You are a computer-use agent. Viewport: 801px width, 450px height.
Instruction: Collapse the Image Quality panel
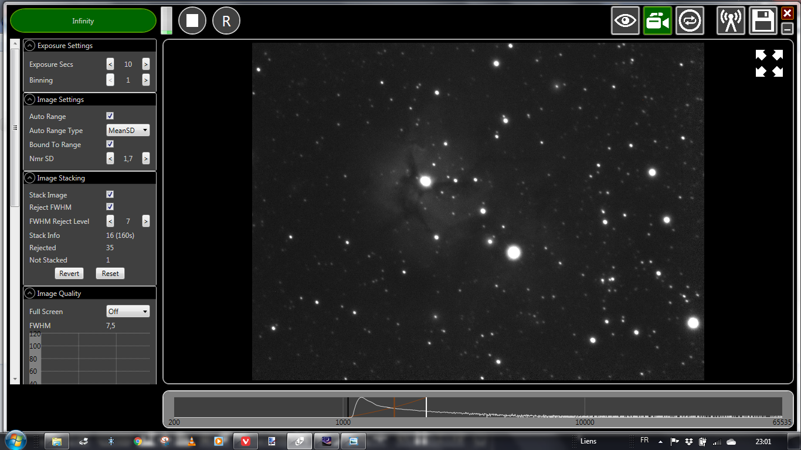29,293
